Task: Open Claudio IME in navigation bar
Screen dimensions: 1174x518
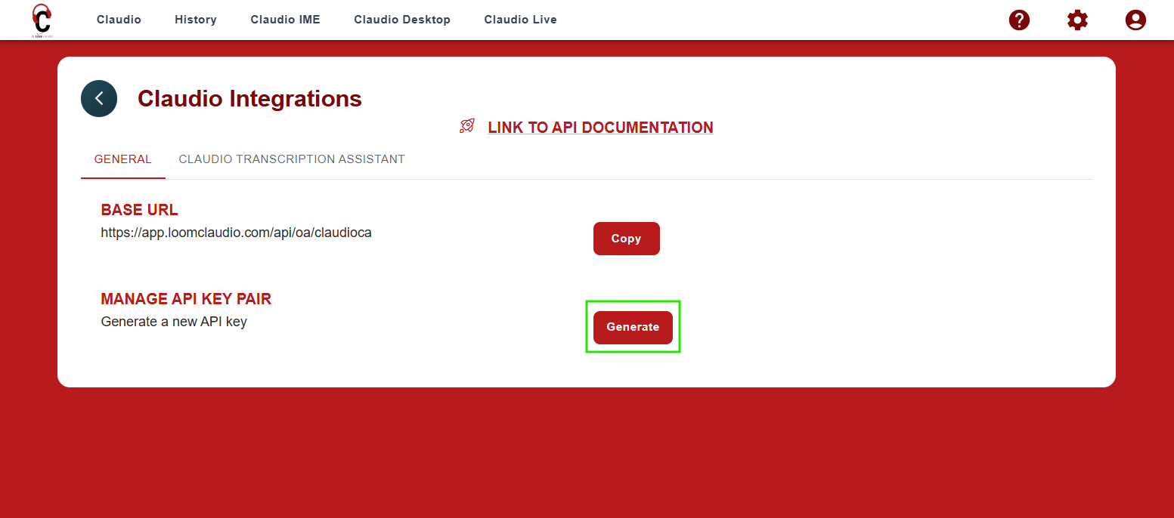Action: tap(285, 20)
